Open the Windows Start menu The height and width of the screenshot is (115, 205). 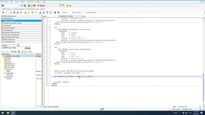[x=3, y=113]
